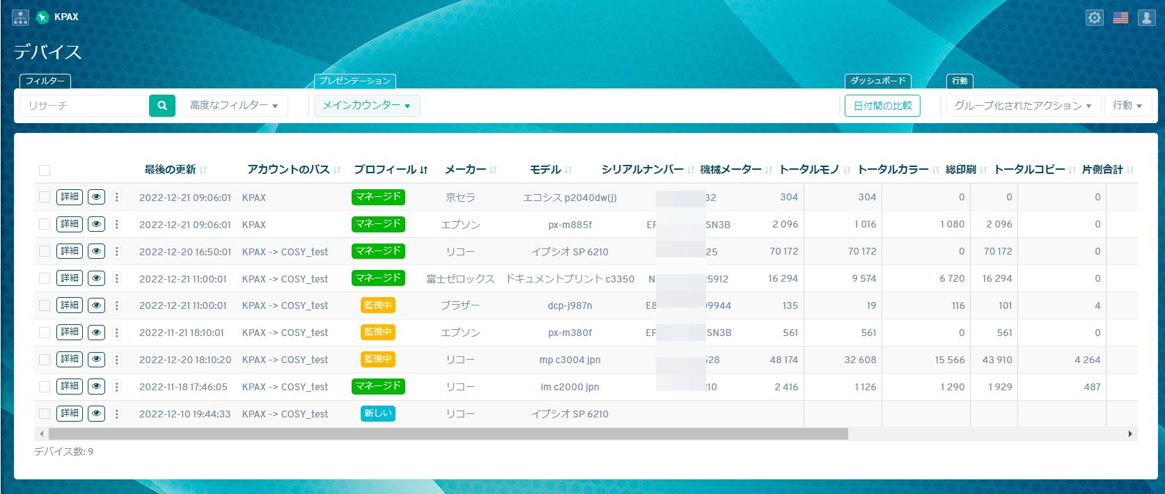The height and width of the screenshot is (494, 1165).
Task: Click the scrollbar's left arrow
Action: point(41,434)
